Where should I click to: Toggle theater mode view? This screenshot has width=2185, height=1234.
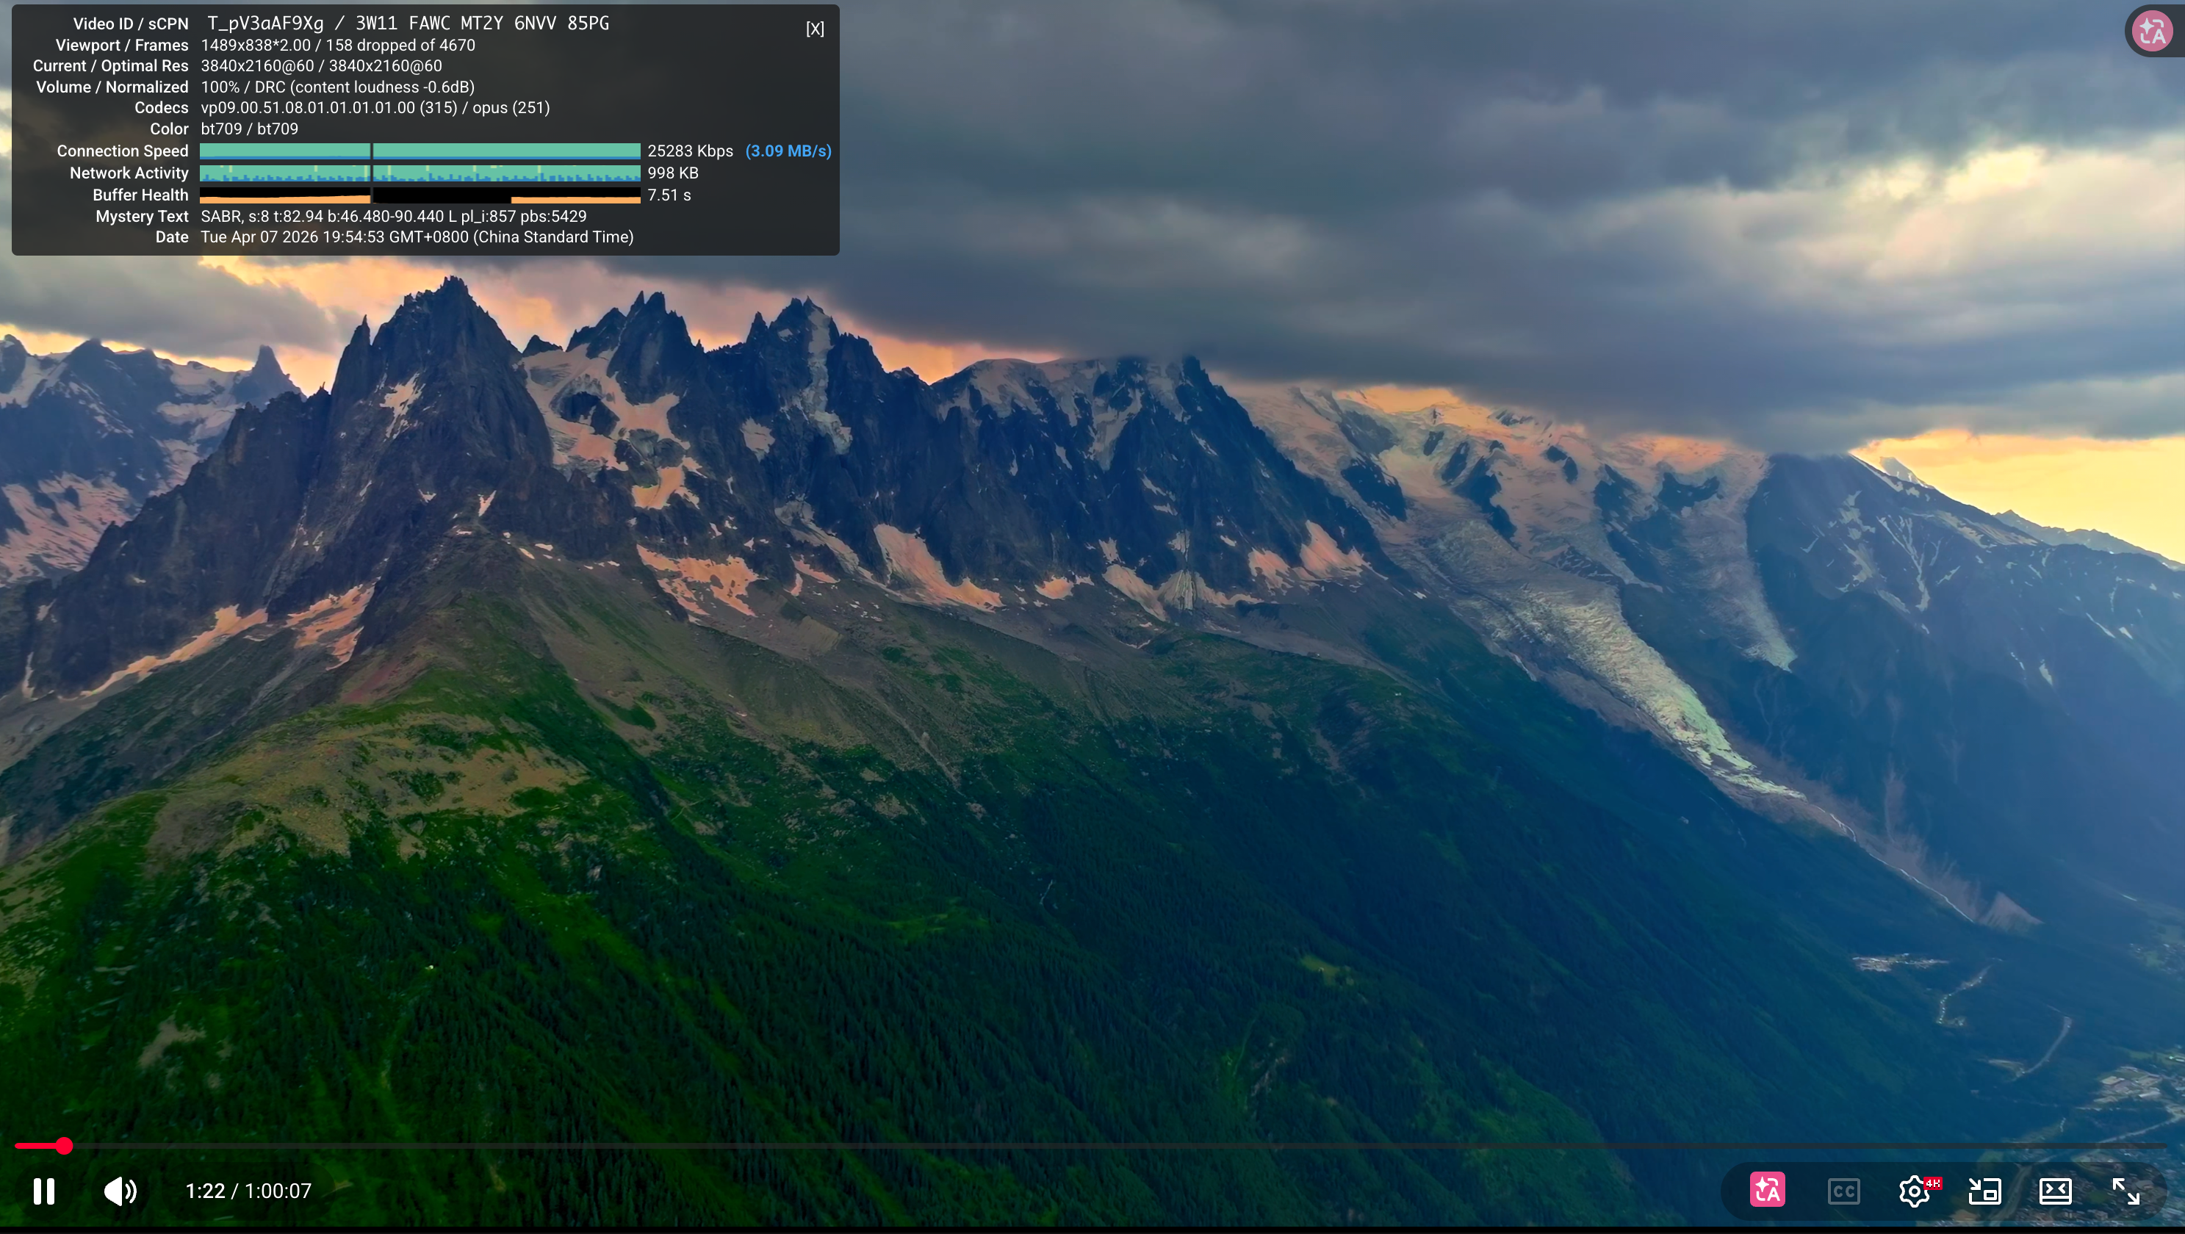click(x=2055, y=1191)
